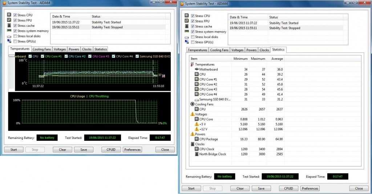Image resolution: width=372 pixels, height=194 pixels.
Task: Toggle Samsung SSD 840 EVO graph legend checkbox
Action: pos(137,56)
